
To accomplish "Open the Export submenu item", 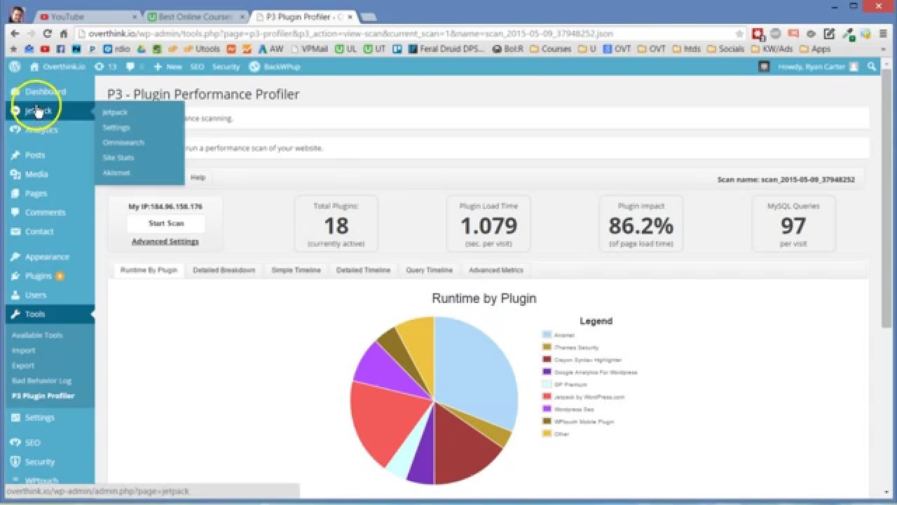I will click(x=23, y=365).
